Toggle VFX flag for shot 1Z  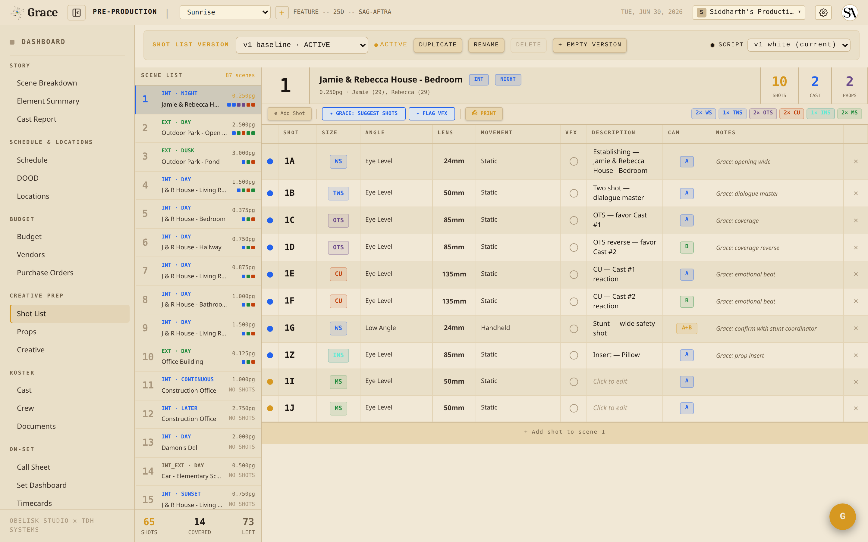(574, 355)
